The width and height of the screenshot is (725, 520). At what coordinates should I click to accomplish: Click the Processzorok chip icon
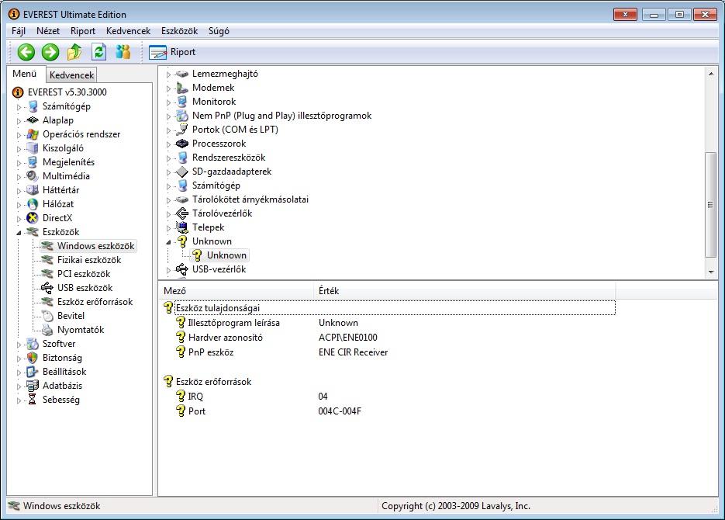(x=182, y=144)
